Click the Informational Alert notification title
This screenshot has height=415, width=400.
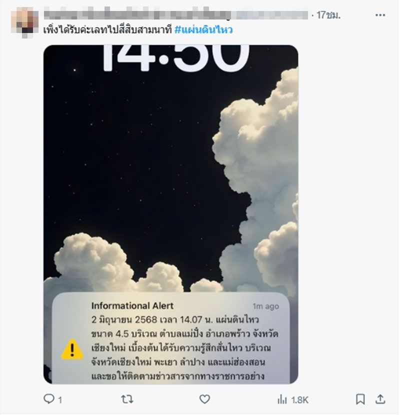pyautogui.click(x=132, y=305)
